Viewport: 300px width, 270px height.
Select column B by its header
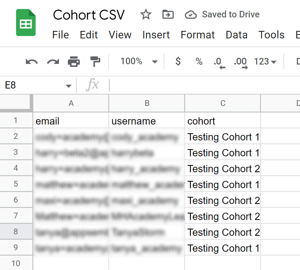[147, 103]
